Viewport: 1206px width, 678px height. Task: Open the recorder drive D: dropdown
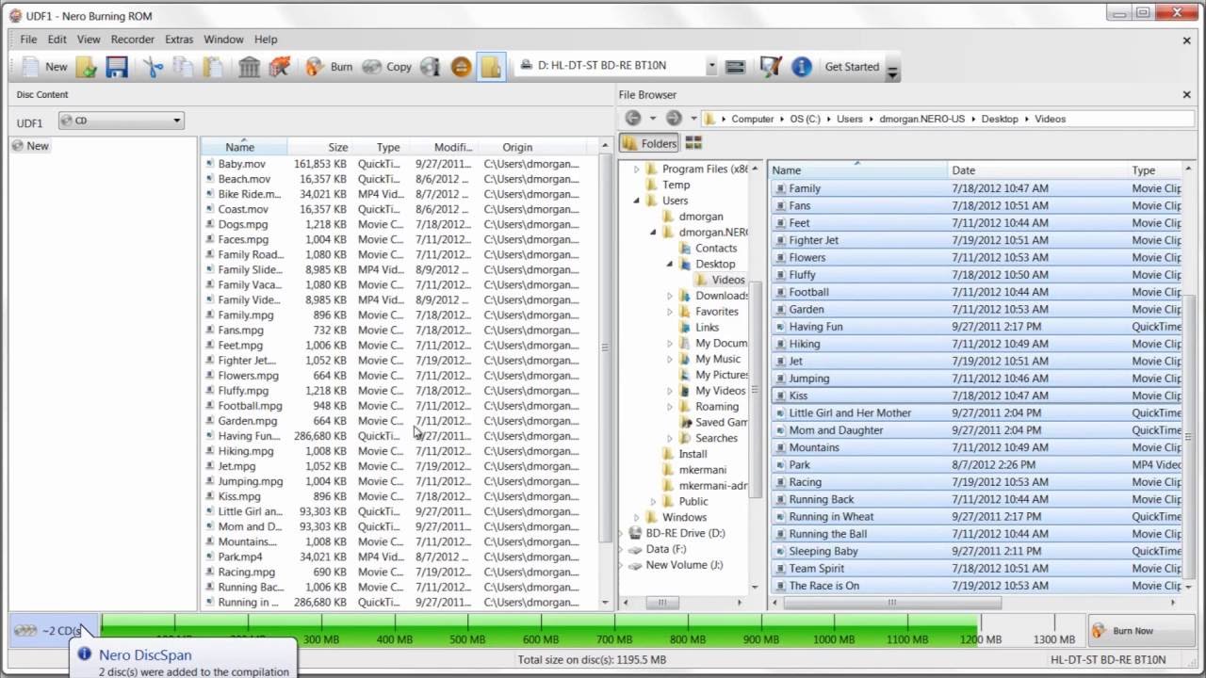point(710,66)
